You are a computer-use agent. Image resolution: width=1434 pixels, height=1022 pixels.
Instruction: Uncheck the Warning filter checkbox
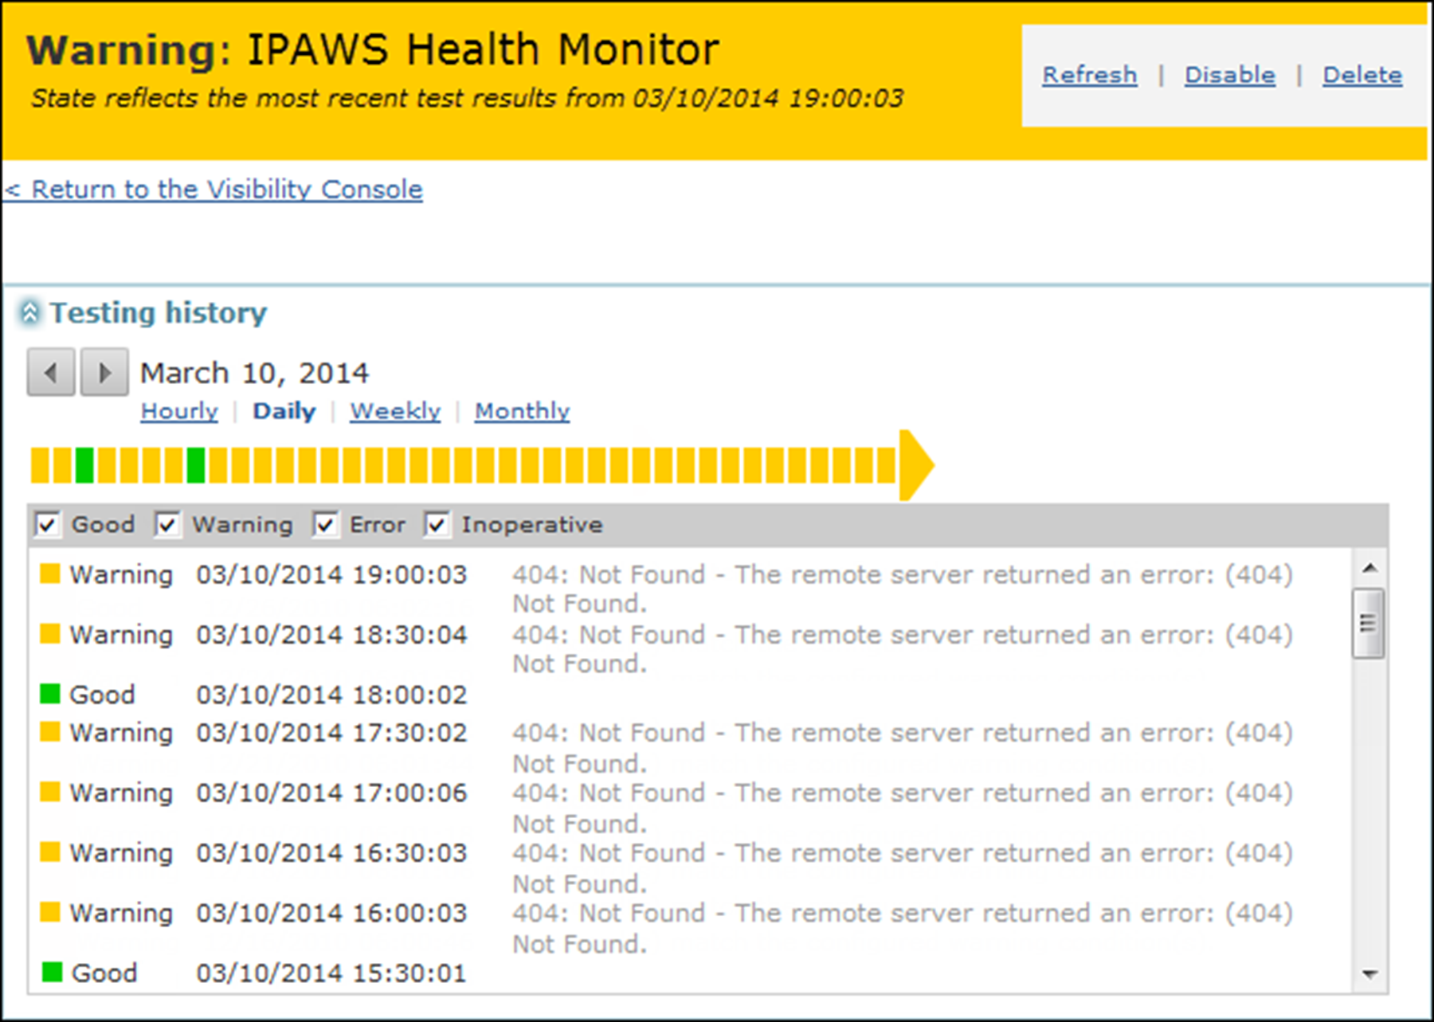pyautogui.click(x=167, y=525)
